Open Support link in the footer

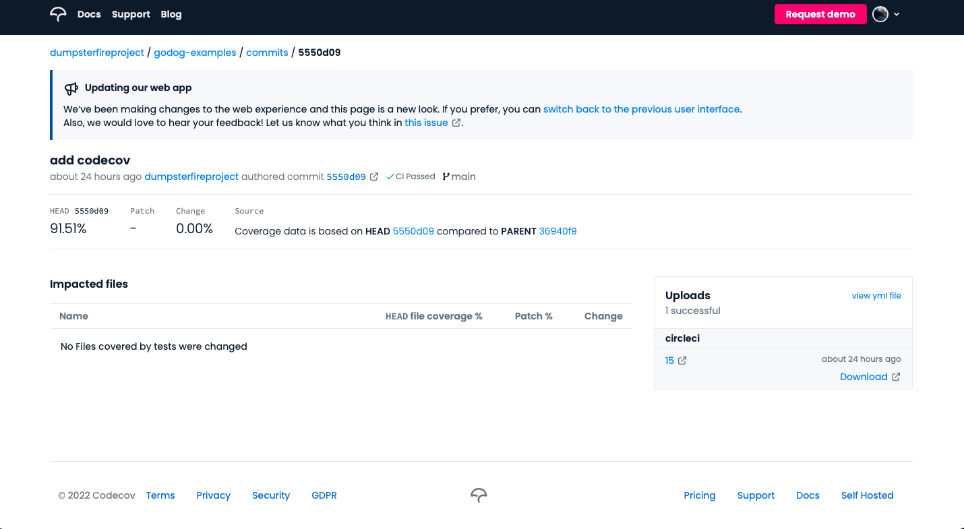tap(756, 495)
